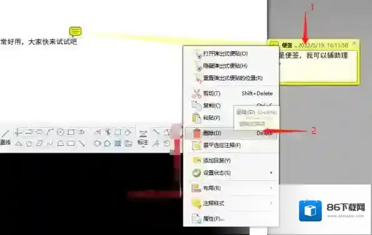This screenshot has height=235, width=372.
Task: Expand the 设置状态(S) submenu arrow
Action: (271, 173)
